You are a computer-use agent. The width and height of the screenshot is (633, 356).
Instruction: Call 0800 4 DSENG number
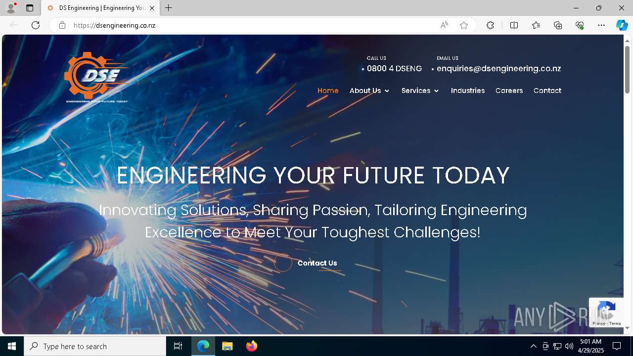395,69
